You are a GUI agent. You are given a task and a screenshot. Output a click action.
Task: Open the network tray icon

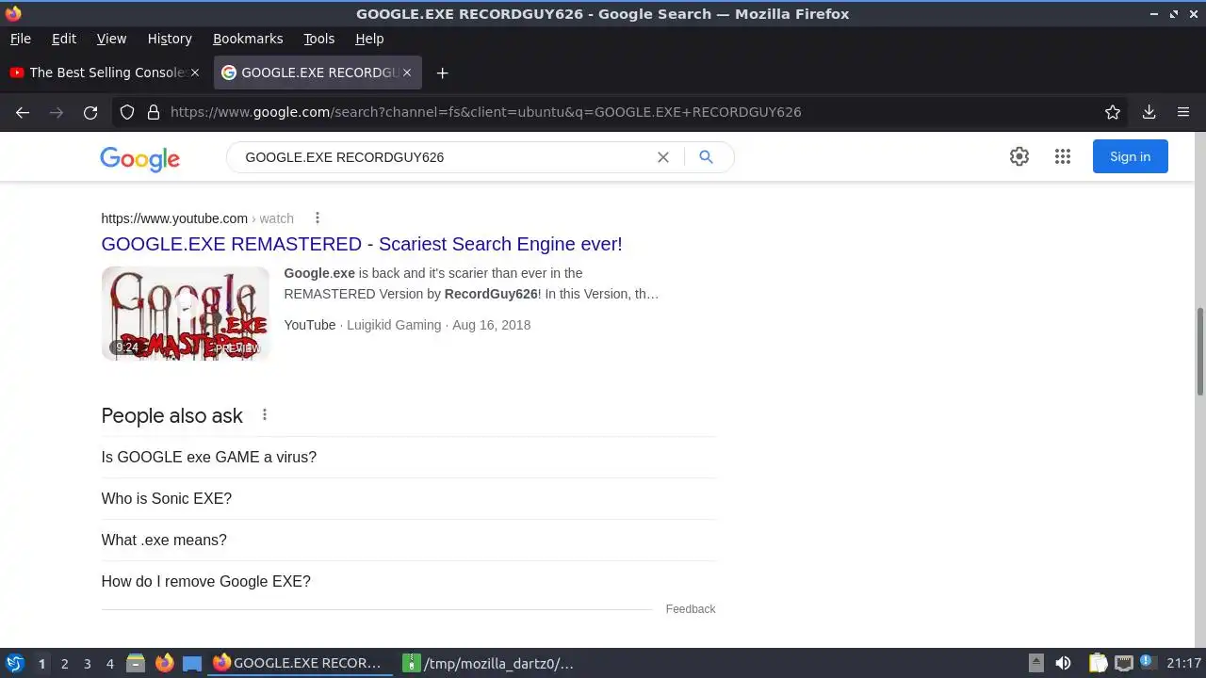[1123, 663]
